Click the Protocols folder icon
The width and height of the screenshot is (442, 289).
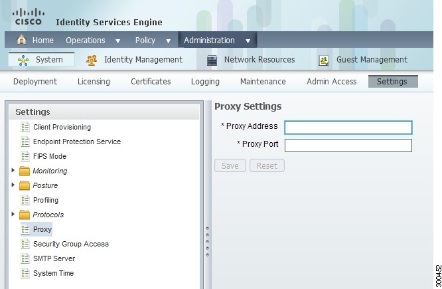(x=25, y=215)
